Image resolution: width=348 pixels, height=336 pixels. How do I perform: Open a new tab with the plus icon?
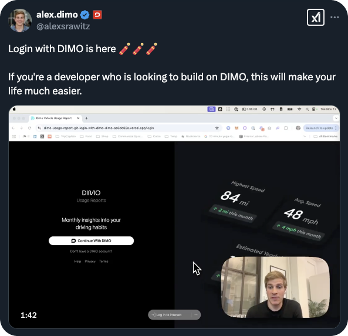pyautogui.click(x=86, y=118)
